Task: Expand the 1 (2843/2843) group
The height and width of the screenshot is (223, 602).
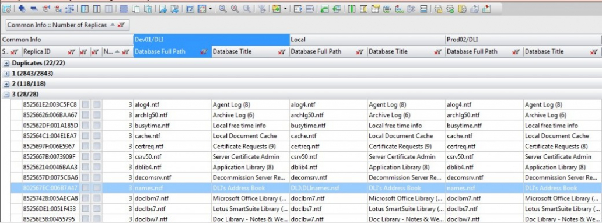Action: [x=6, y=74]
